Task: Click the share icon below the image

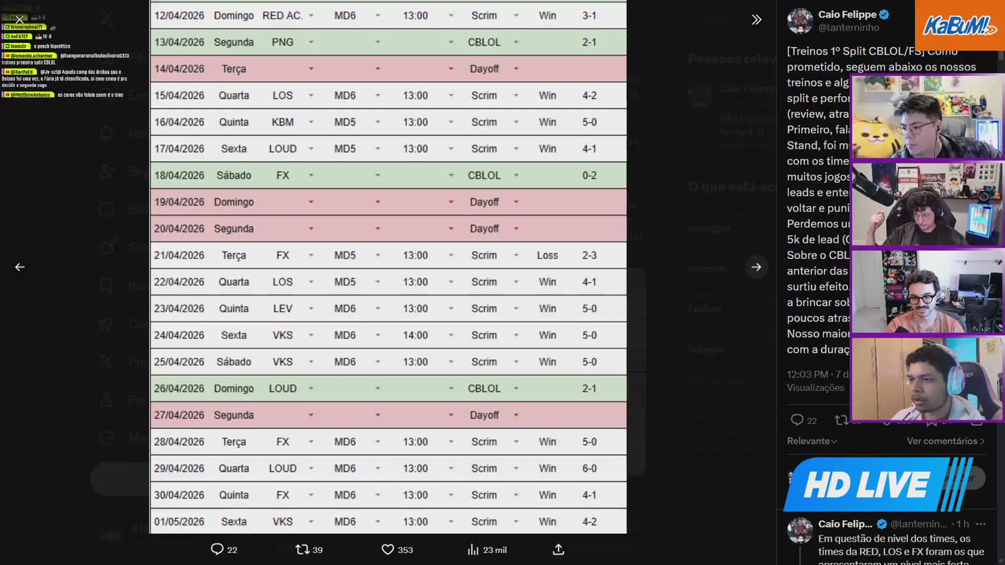Action: click(558, 550)
